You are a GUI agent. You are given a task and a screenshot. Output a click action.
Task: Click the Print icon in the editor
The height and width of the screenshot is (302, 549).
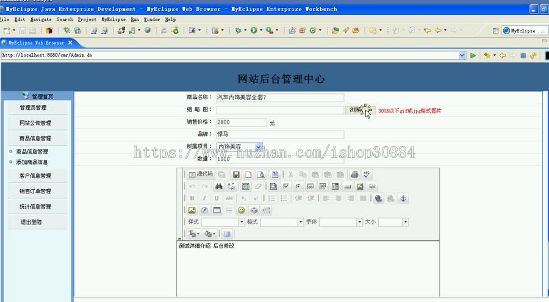click(354, 174)
